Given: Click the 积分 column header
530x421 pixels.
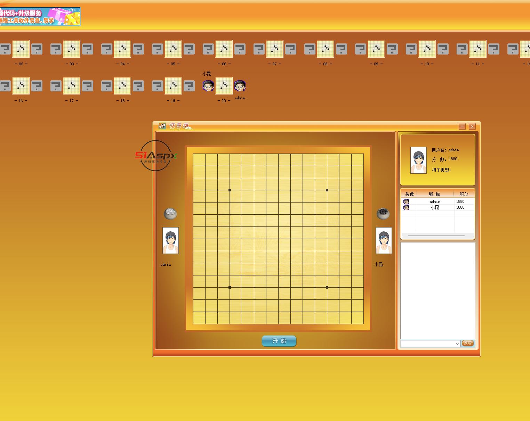Looking at the screenshot, I should point(464,194).
